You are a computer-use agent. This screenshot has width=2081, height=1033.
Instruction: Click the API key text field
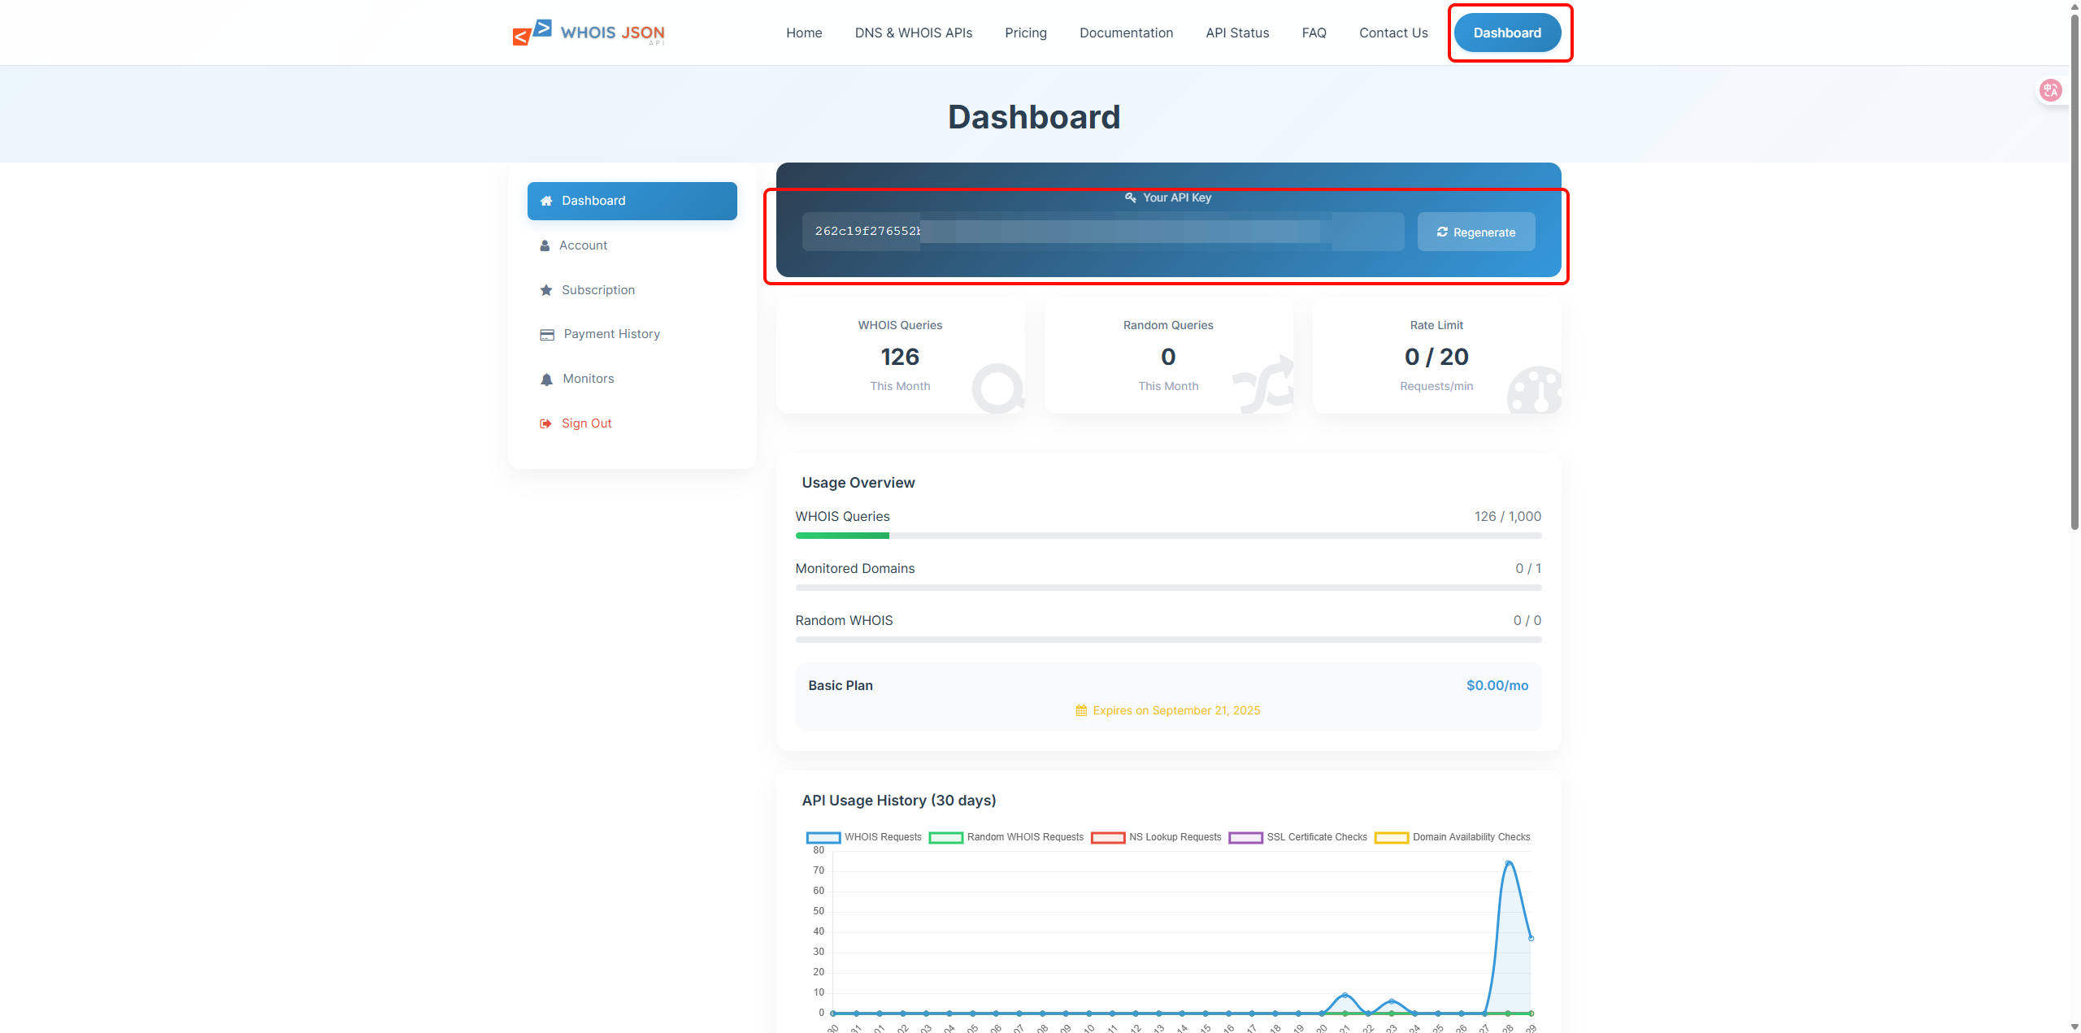[x=1102, y=232]
